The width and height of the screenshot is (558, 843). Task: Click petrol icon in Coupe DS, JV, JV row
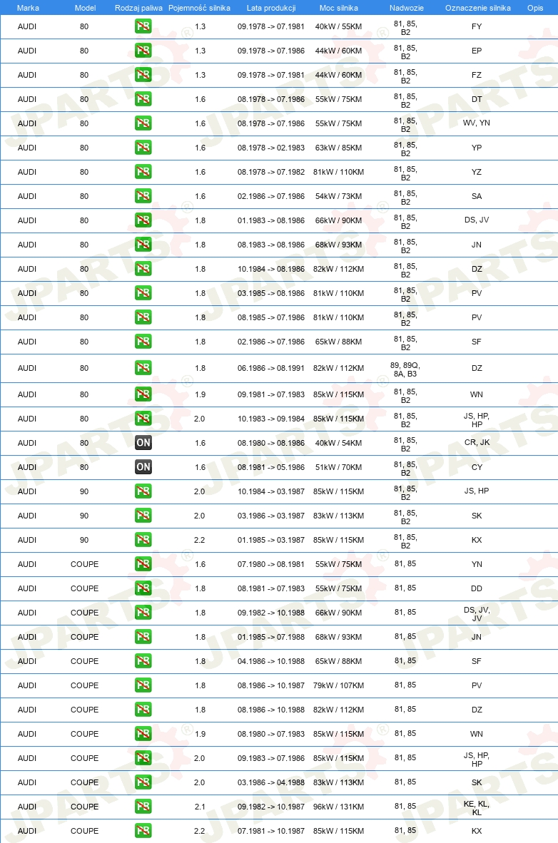click(x=143, y=612)
